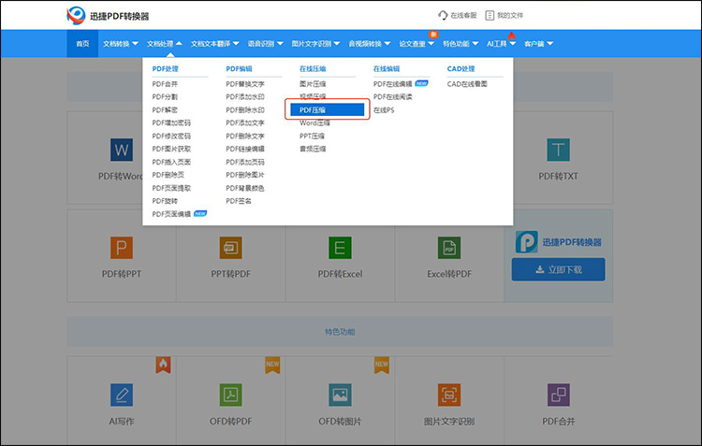Select 视频压缩 in the menu
This screenshot has height=446, width=702.
(x=313, y=96)
